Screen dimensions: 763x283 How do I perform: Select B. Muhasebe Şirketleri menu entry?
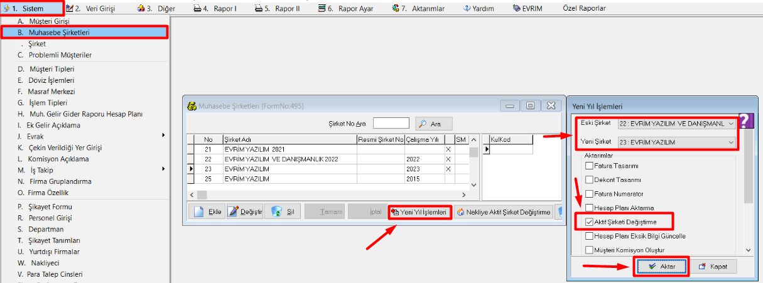pyautogui.click(x=85, y=33)
